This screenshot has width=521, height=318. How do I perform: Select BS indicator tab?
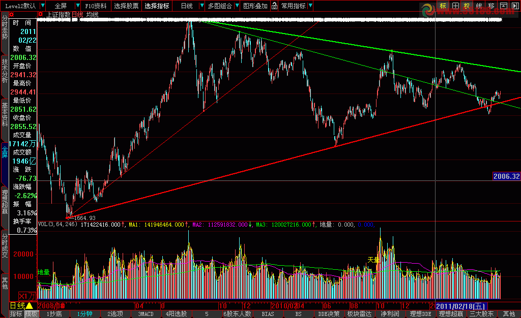(298, 314)
